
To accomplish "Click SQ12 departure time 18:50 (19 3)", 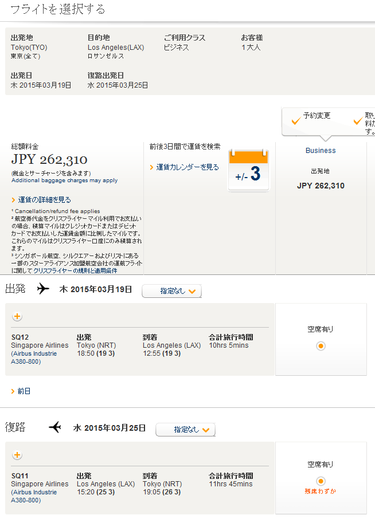I will point(96,353).
